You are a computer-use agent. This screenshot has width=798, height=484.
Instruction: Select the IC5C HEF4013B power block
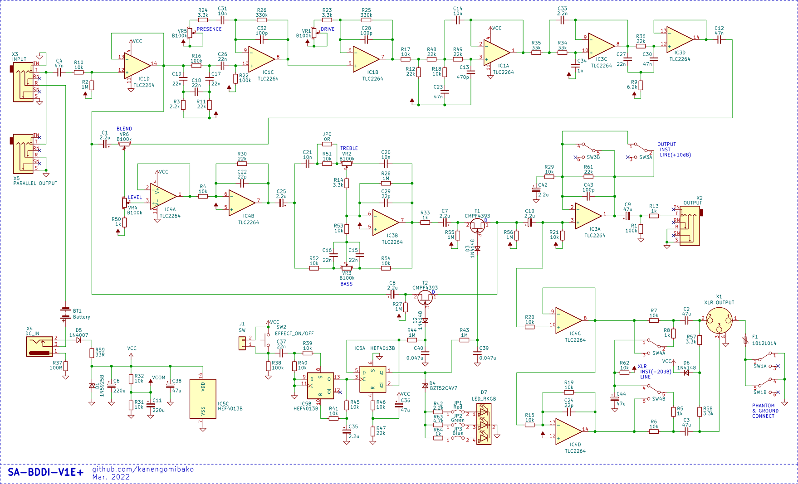click(203, 399)
